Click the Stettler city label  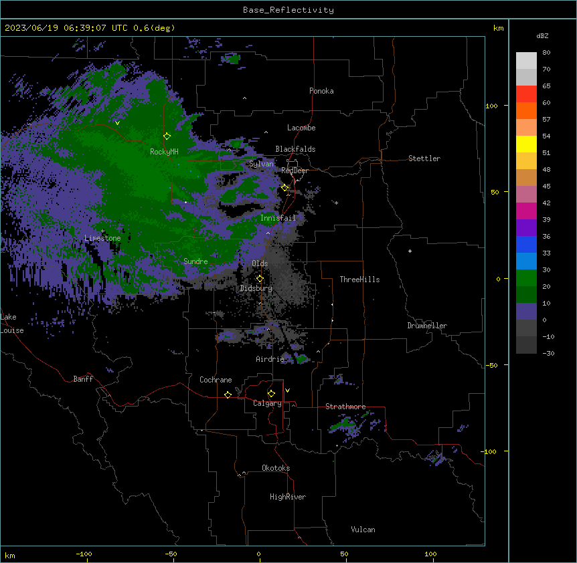pyautogui.click(x=424, y=158)
